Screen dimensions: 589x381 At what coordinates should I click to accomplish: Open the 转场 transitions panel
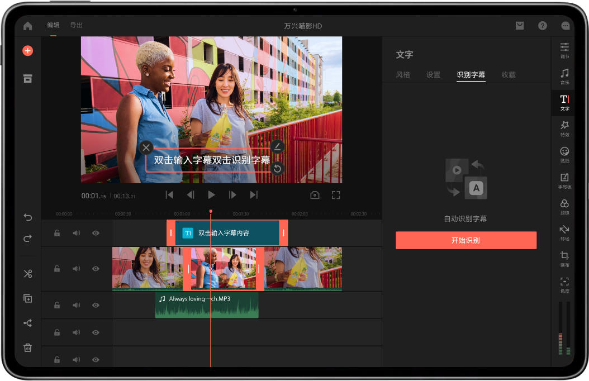[x=564, y=232]
